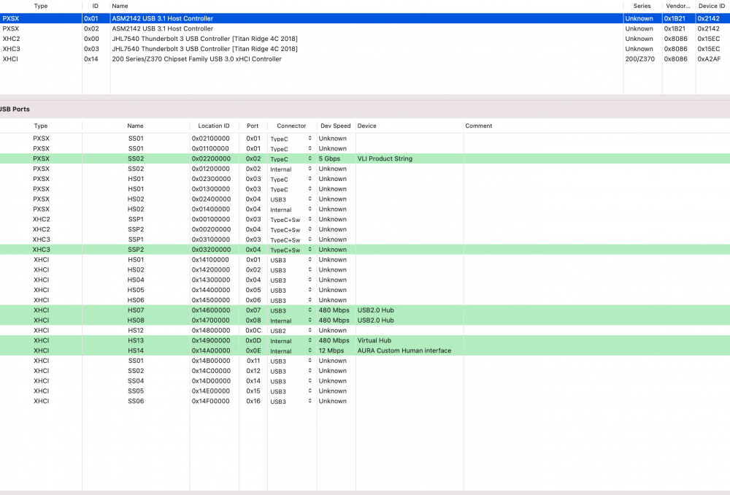Open TypeC+Sw connector dropdown for 0x00100000
Image resolution: width=730 pixels, height=495 pixels.
point(291,219)
